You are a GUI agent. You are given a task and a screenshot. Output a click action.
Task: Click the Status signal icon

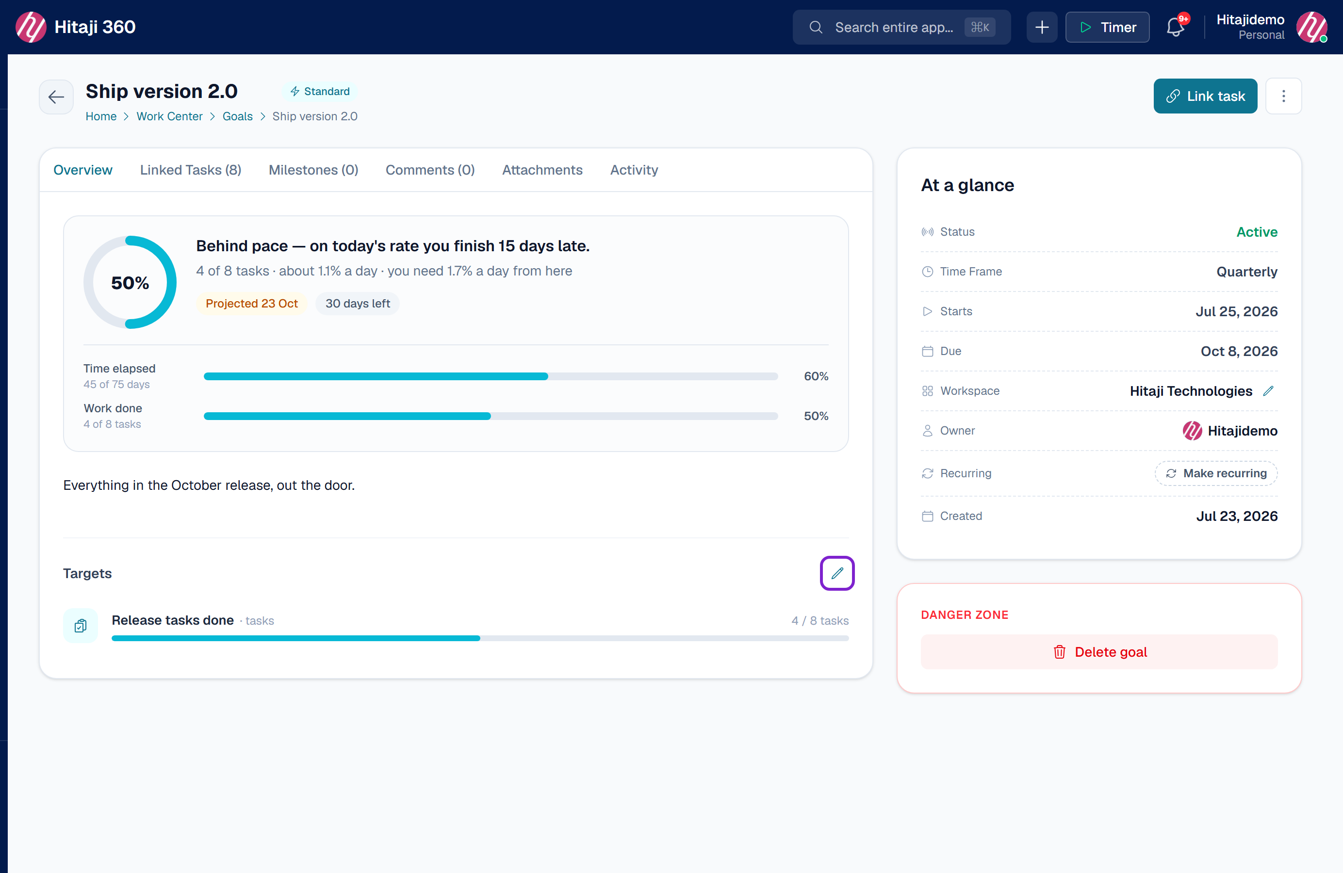(927, 232)
